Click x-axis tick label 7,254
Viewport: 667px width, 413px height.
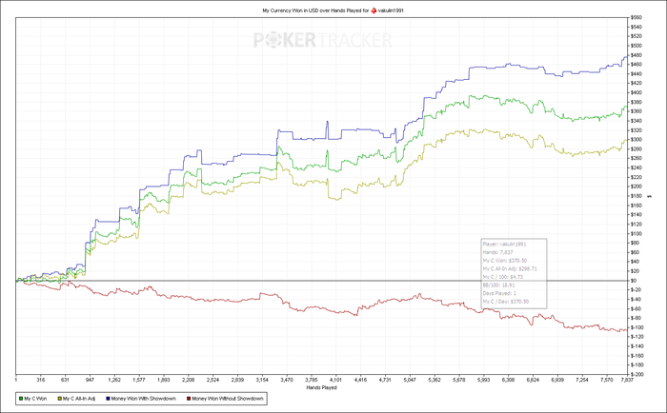(582, 380)
